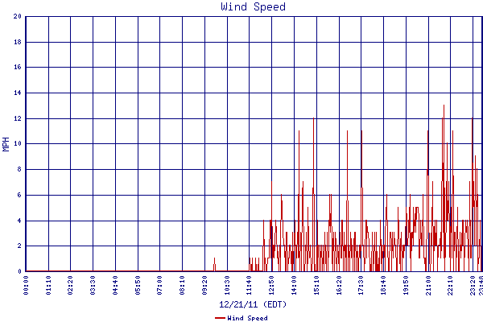Click the 08:10 time label
The image size is (483, 322).
click(x=183, y=285)
